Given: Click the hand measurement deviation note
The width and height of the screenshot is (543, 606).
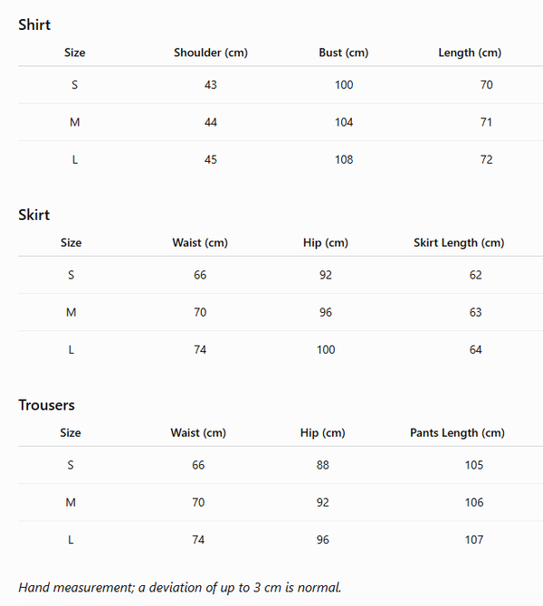Looking at the screenshot, I should tap(180, 587).
